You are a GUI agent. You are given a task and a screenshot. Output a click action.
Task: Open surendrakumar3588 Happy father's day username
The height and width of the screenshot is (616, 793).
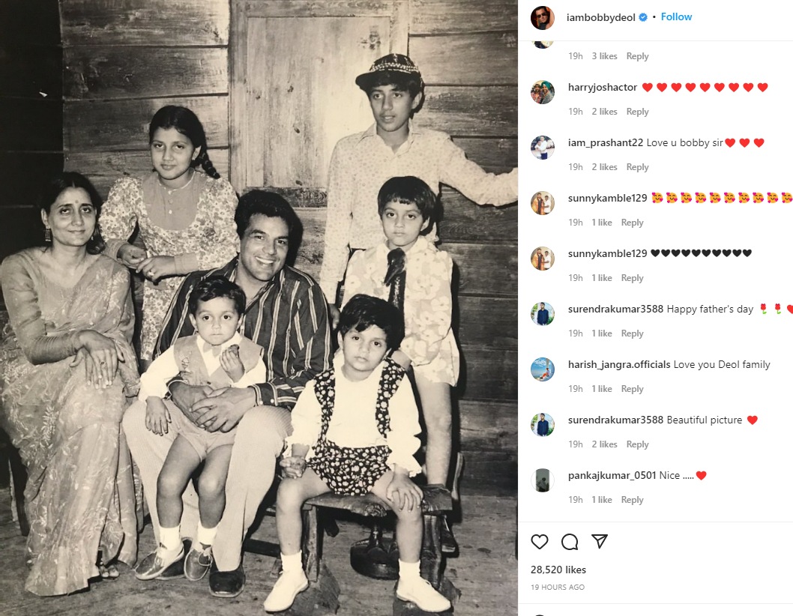615,309
